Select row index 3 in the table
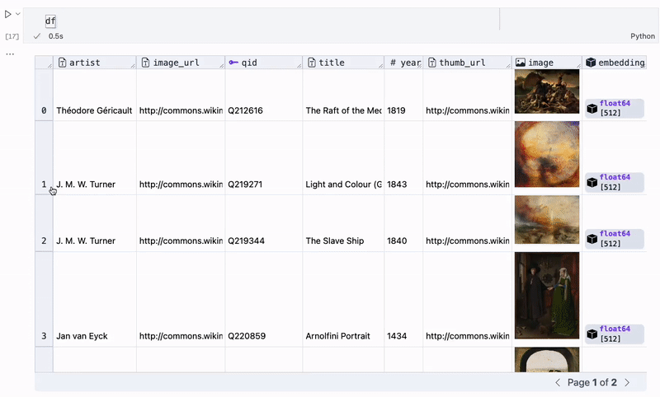Viewport: 660px width, 397px height. (44, 336)
